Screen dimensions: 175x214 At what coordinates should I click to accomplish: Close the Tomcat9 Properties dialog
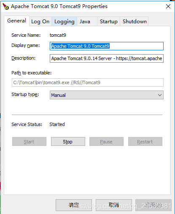(168, 6)
